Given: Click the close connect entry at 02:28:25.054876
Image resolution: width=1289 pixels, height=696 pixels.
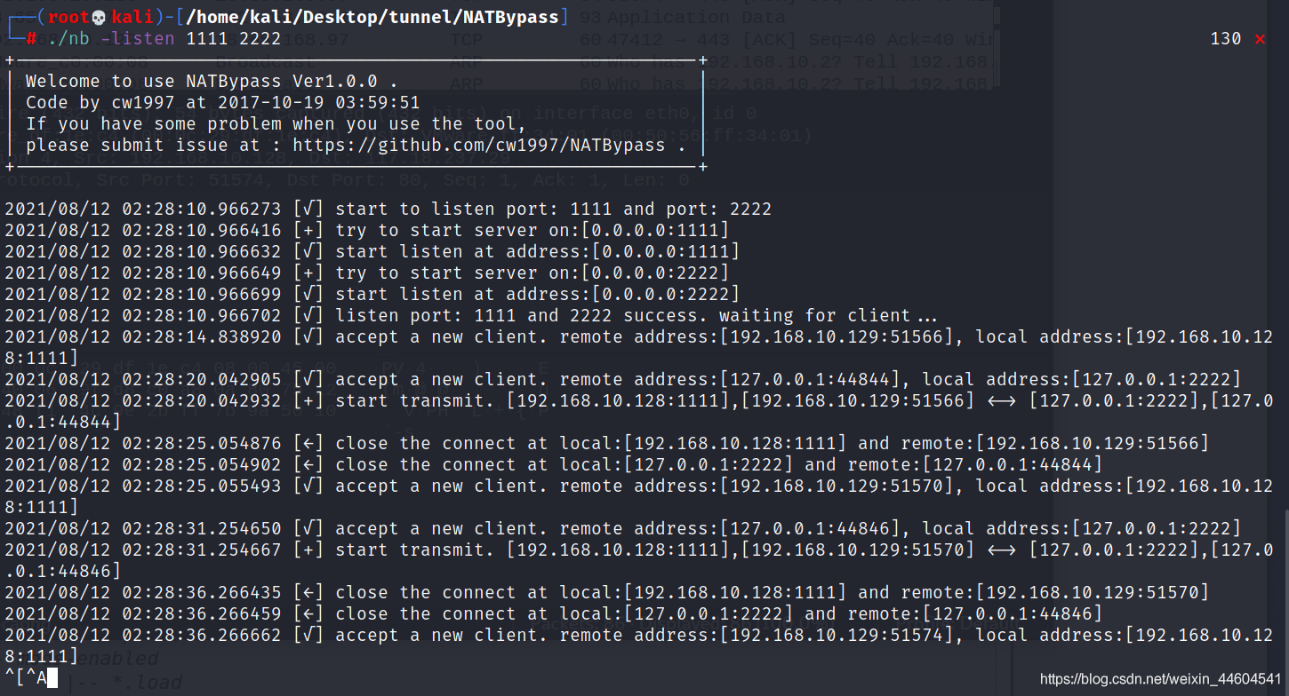Looking at the screenshot, I should [607, 444].
